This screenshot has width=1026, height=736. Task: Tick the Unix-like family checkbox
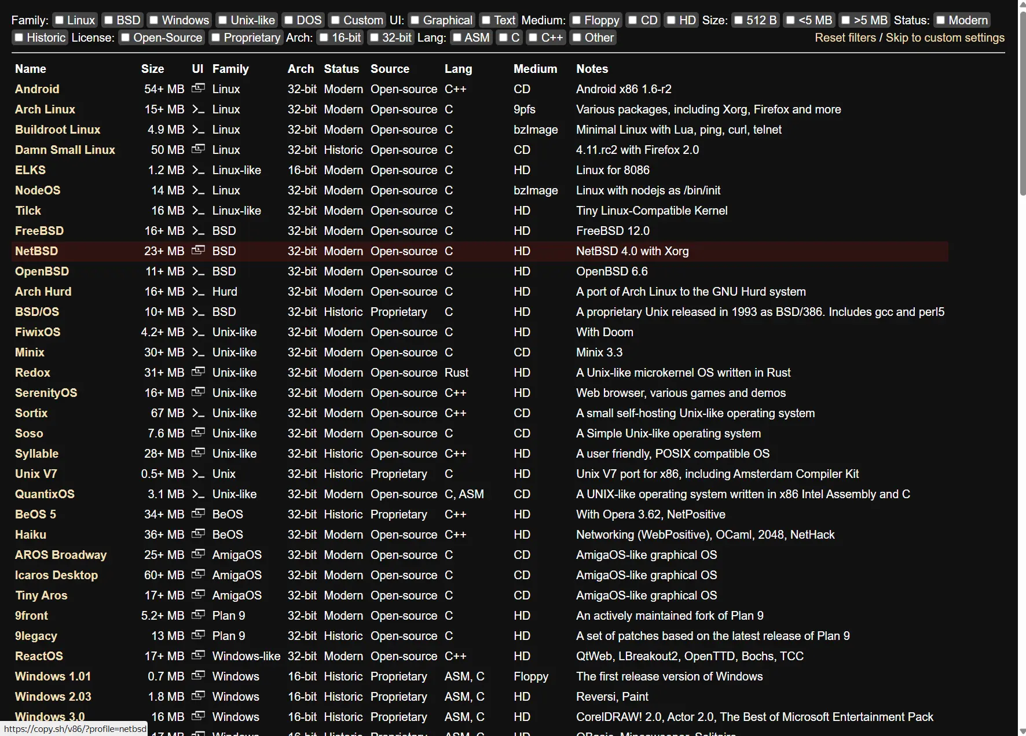tap(222, 20)
